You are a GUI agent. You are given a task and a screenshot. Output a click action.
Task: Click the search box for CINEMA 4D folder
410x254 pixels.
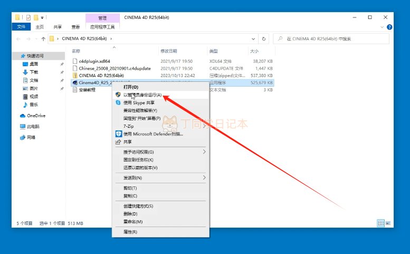(331, 39)
